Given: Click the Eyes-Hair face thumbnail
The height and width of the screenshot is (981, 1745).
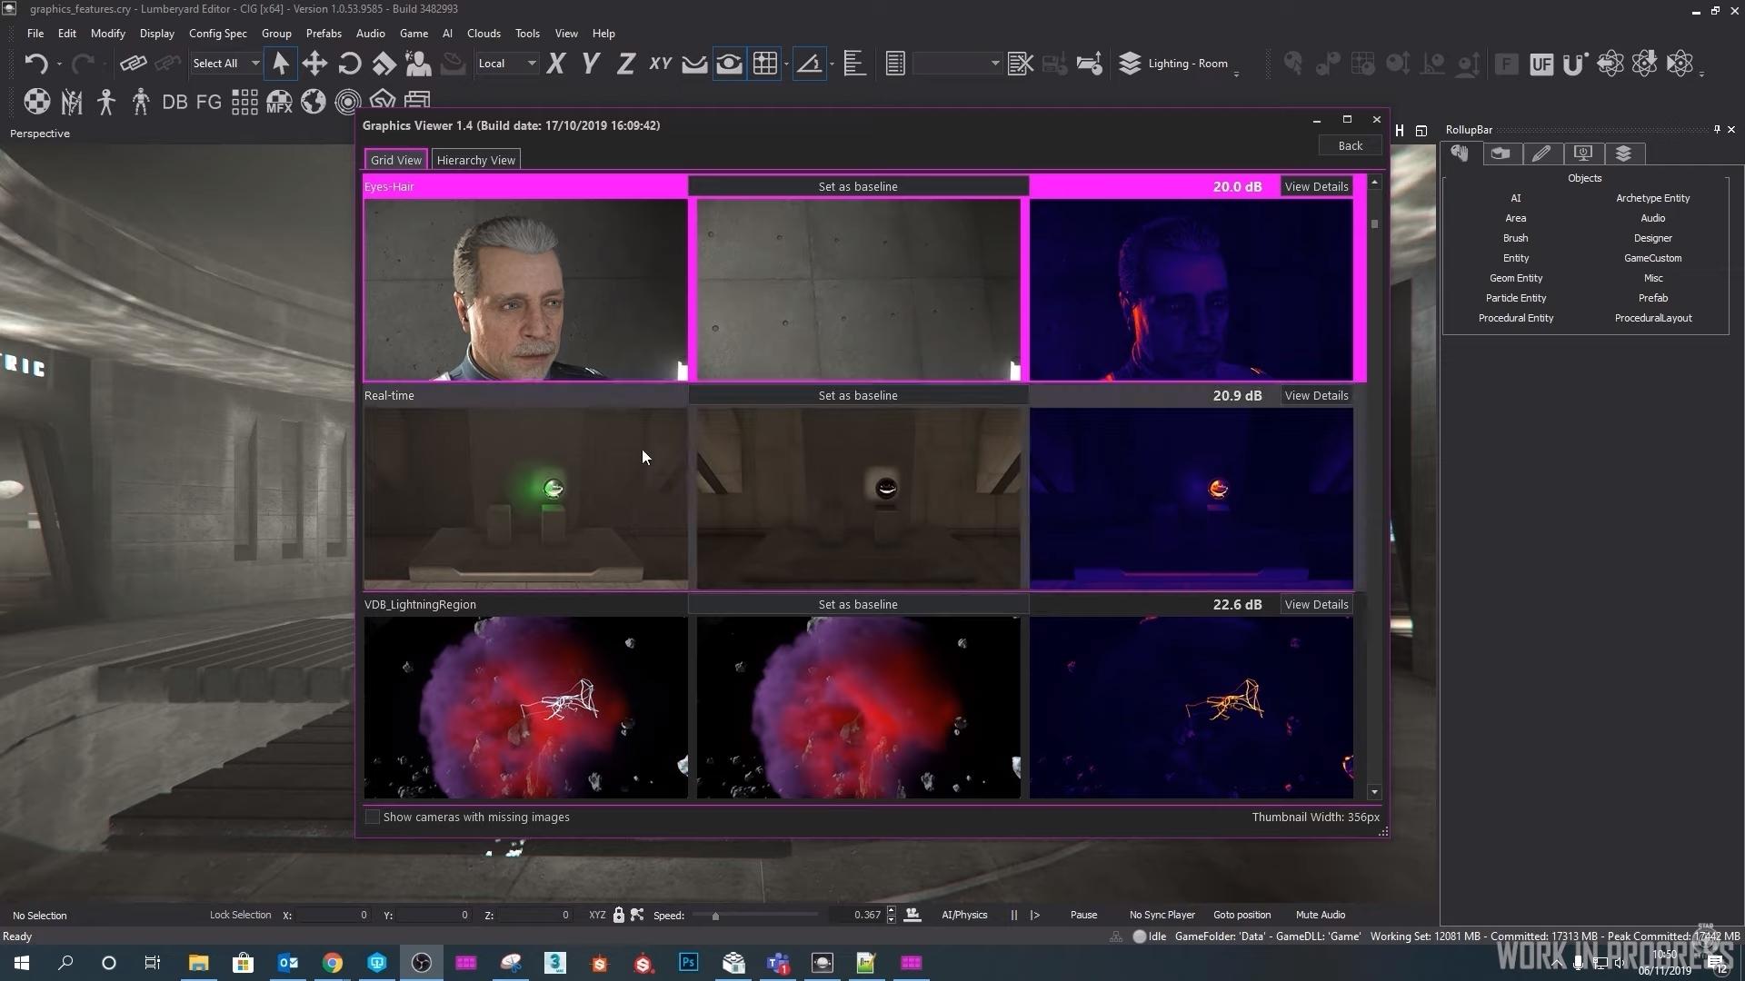Looking at the screenshot, I should coord(525,289).
